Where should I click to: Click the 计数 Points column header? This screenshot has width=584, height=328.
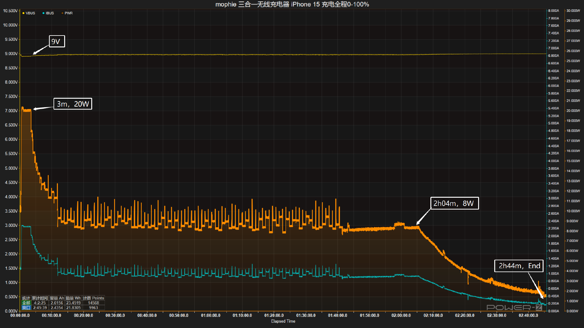coord(93,298)
